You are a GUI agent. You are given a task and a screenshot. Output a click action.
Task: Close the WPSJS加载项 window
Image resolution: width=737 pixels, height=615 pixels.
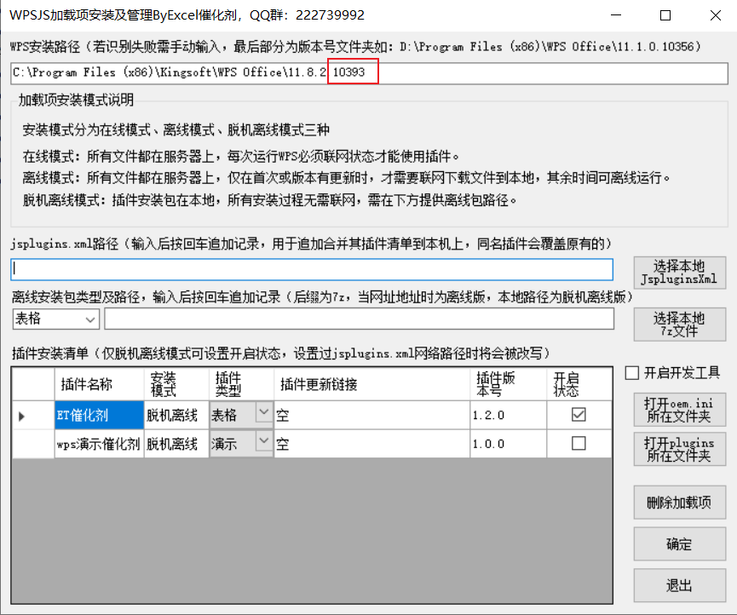tap(716, 15)
